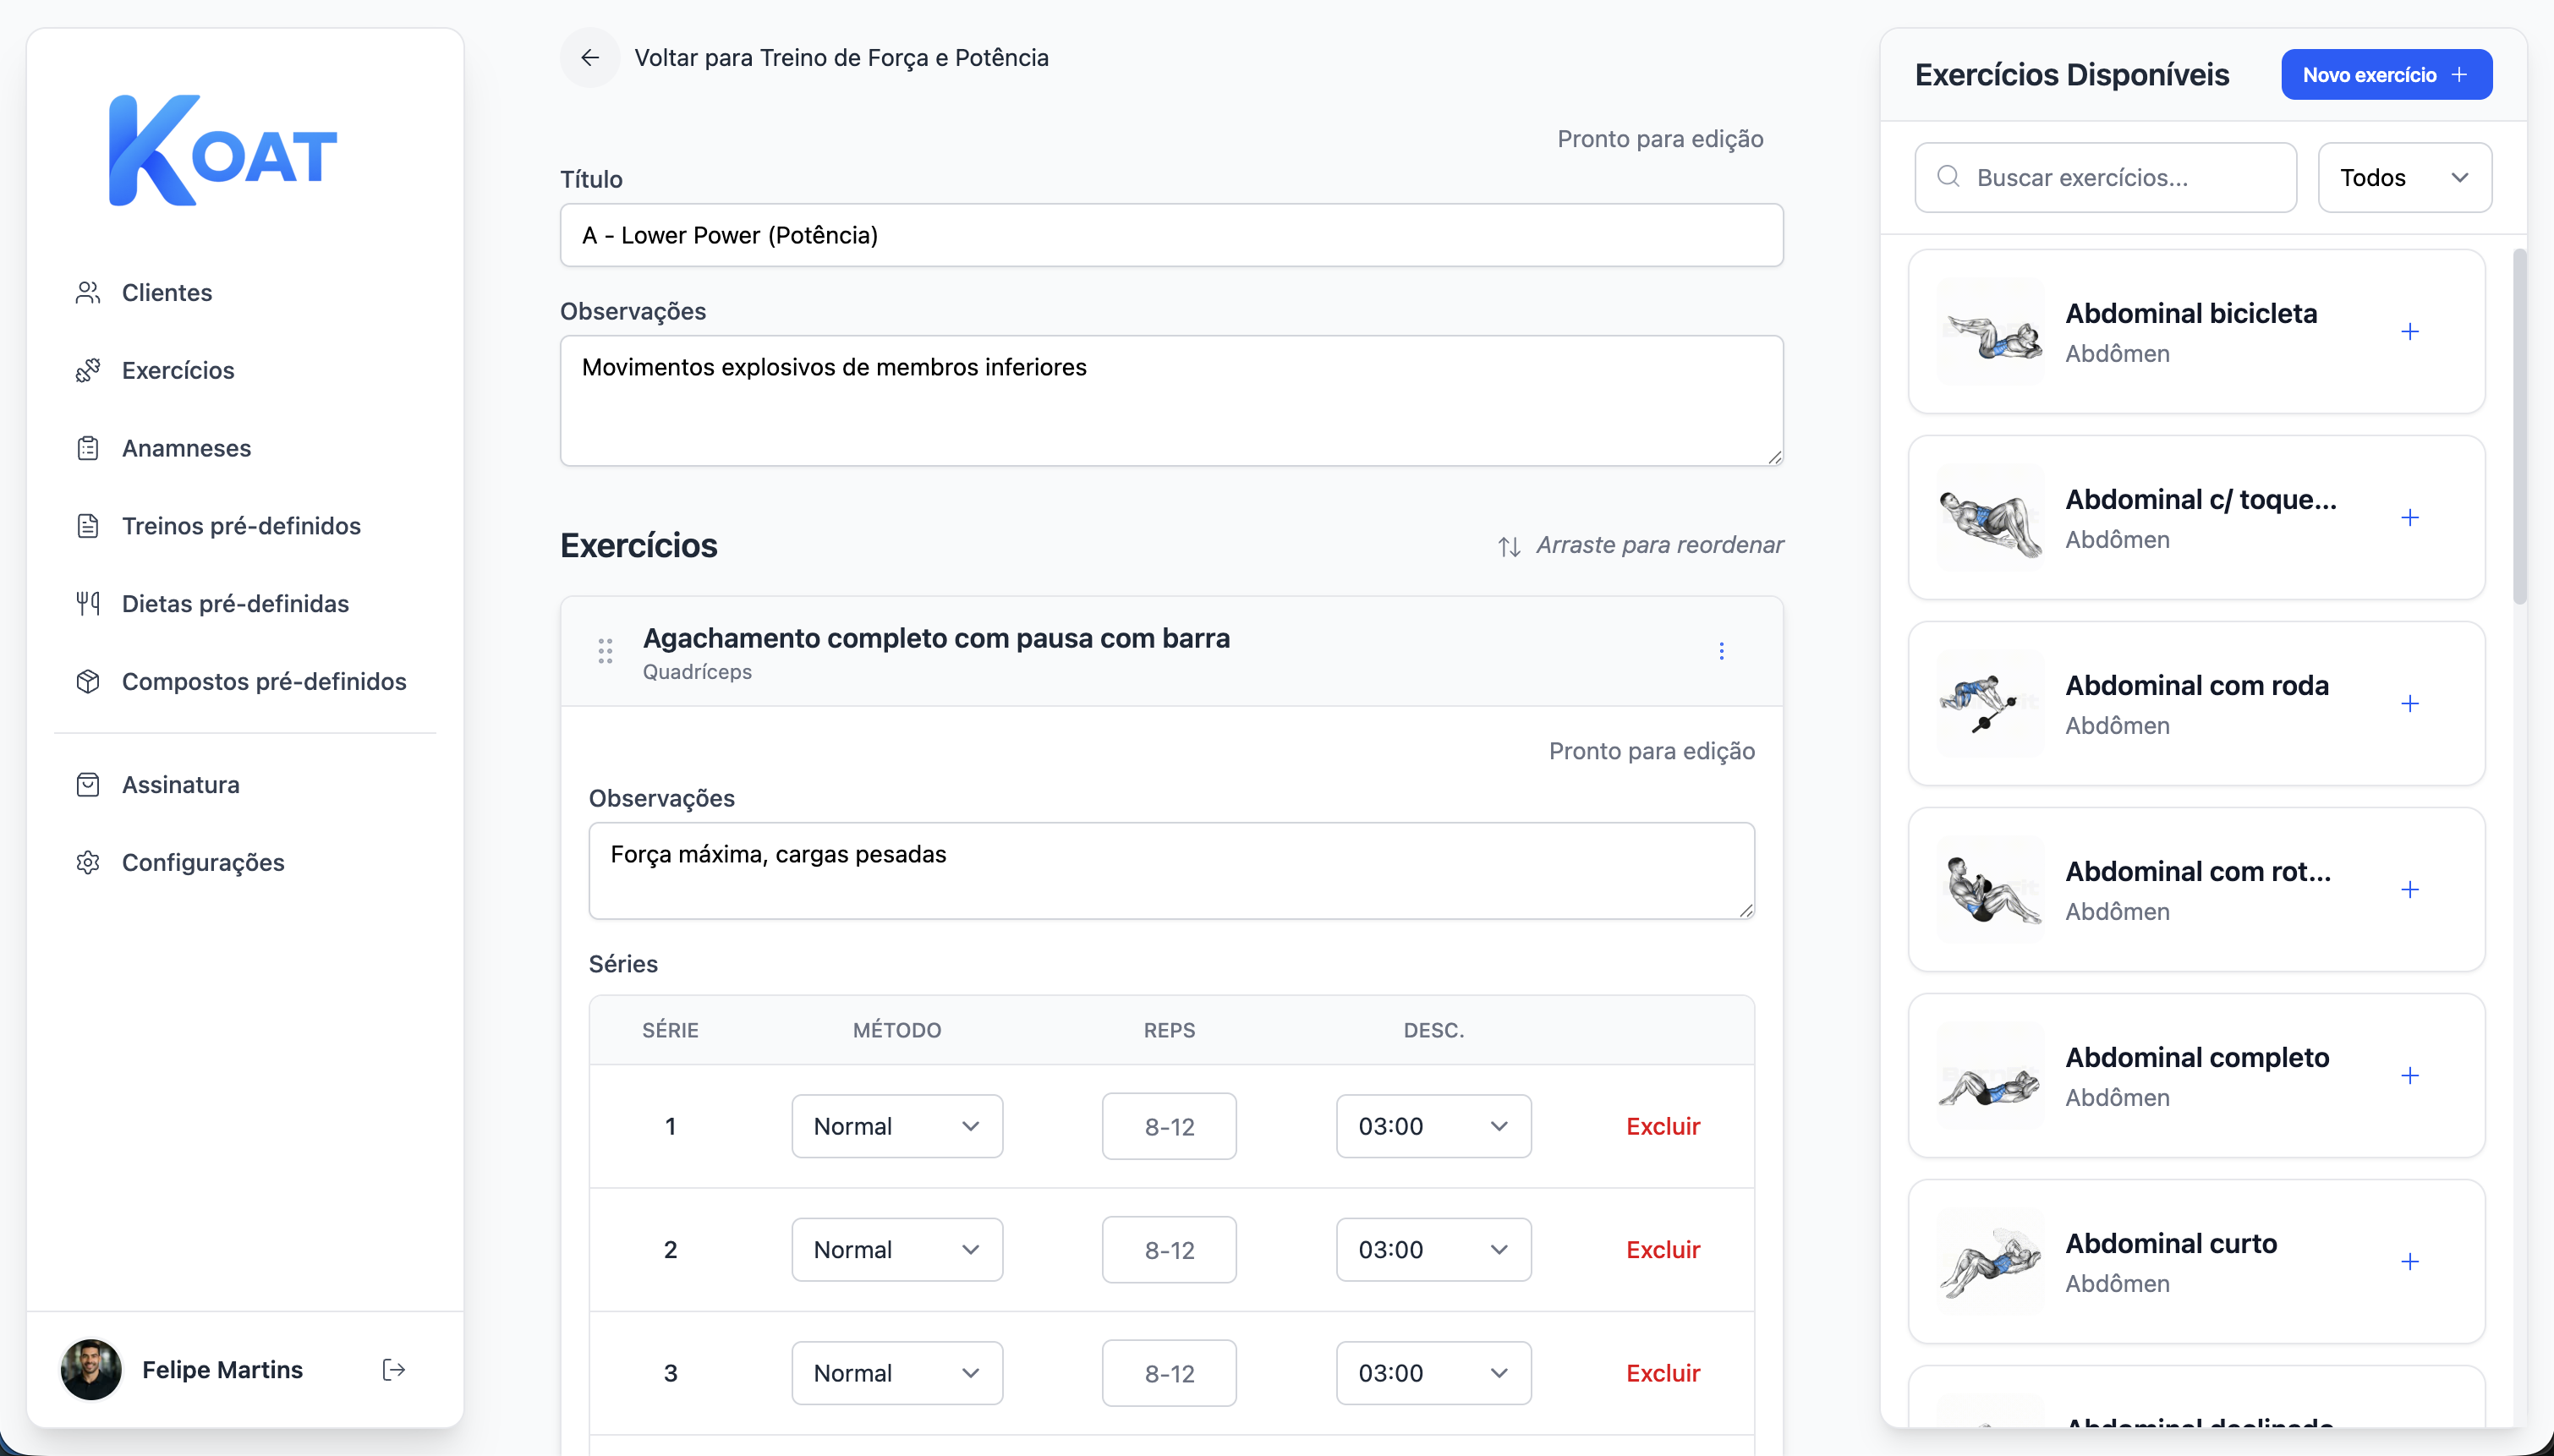This screenshot has height=1456, width=2554.
Task: Go to Clientes in the sidebar
Action: [167, 293]
